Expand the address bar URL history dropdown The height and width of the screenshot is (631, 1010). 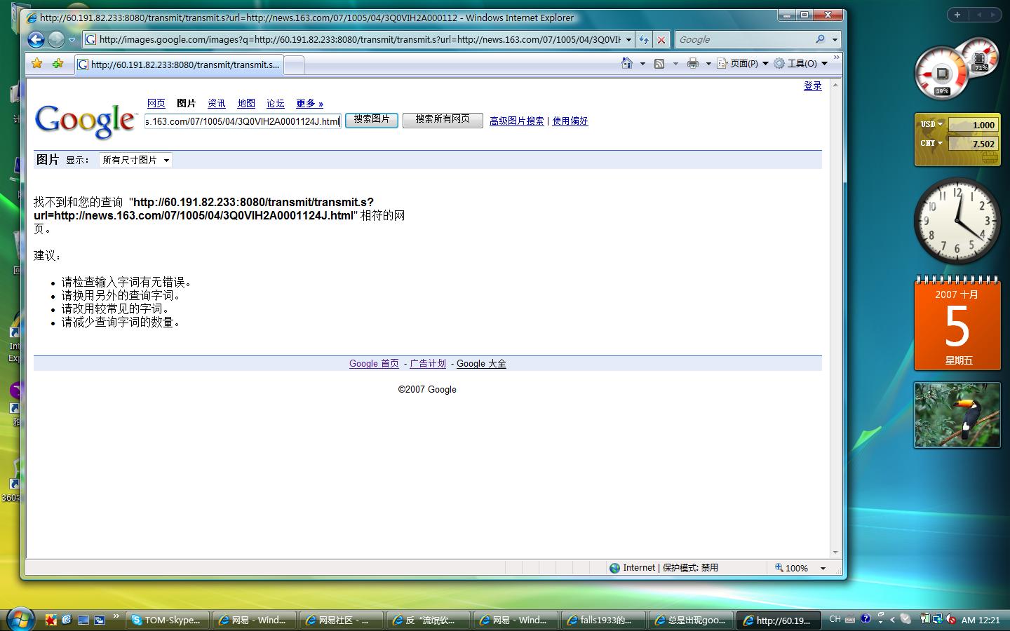[628, 40]
